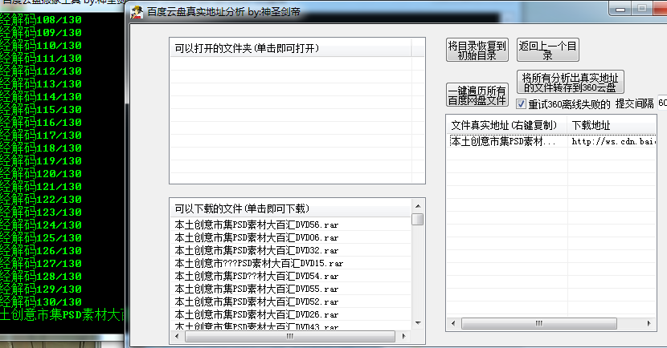The image size is (667, 348).
Task: Click download list horizontal scrollbar right arrow
Action: point(404,336)
